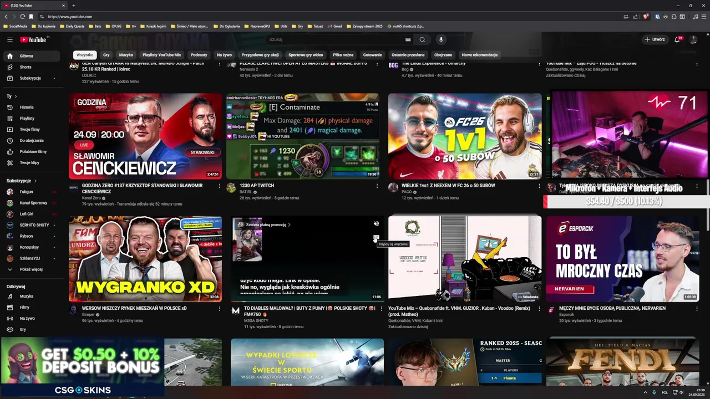Go back in browser toolbar

click(x=6, y=17)
